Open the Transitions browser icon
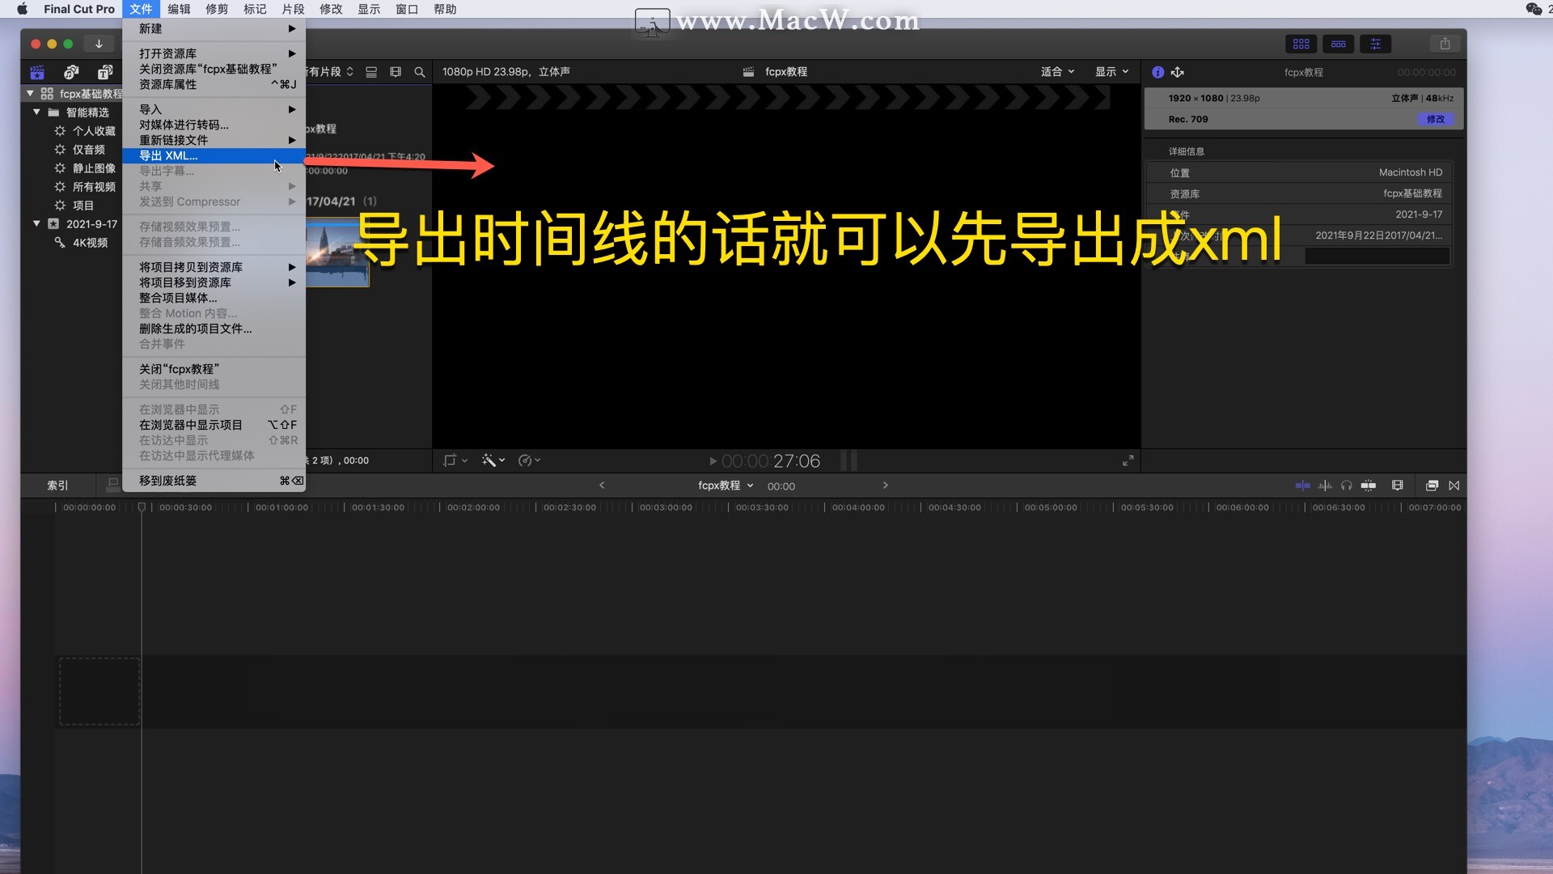The width and height of the screenshot is (1553, 874). click(1454, 486)
